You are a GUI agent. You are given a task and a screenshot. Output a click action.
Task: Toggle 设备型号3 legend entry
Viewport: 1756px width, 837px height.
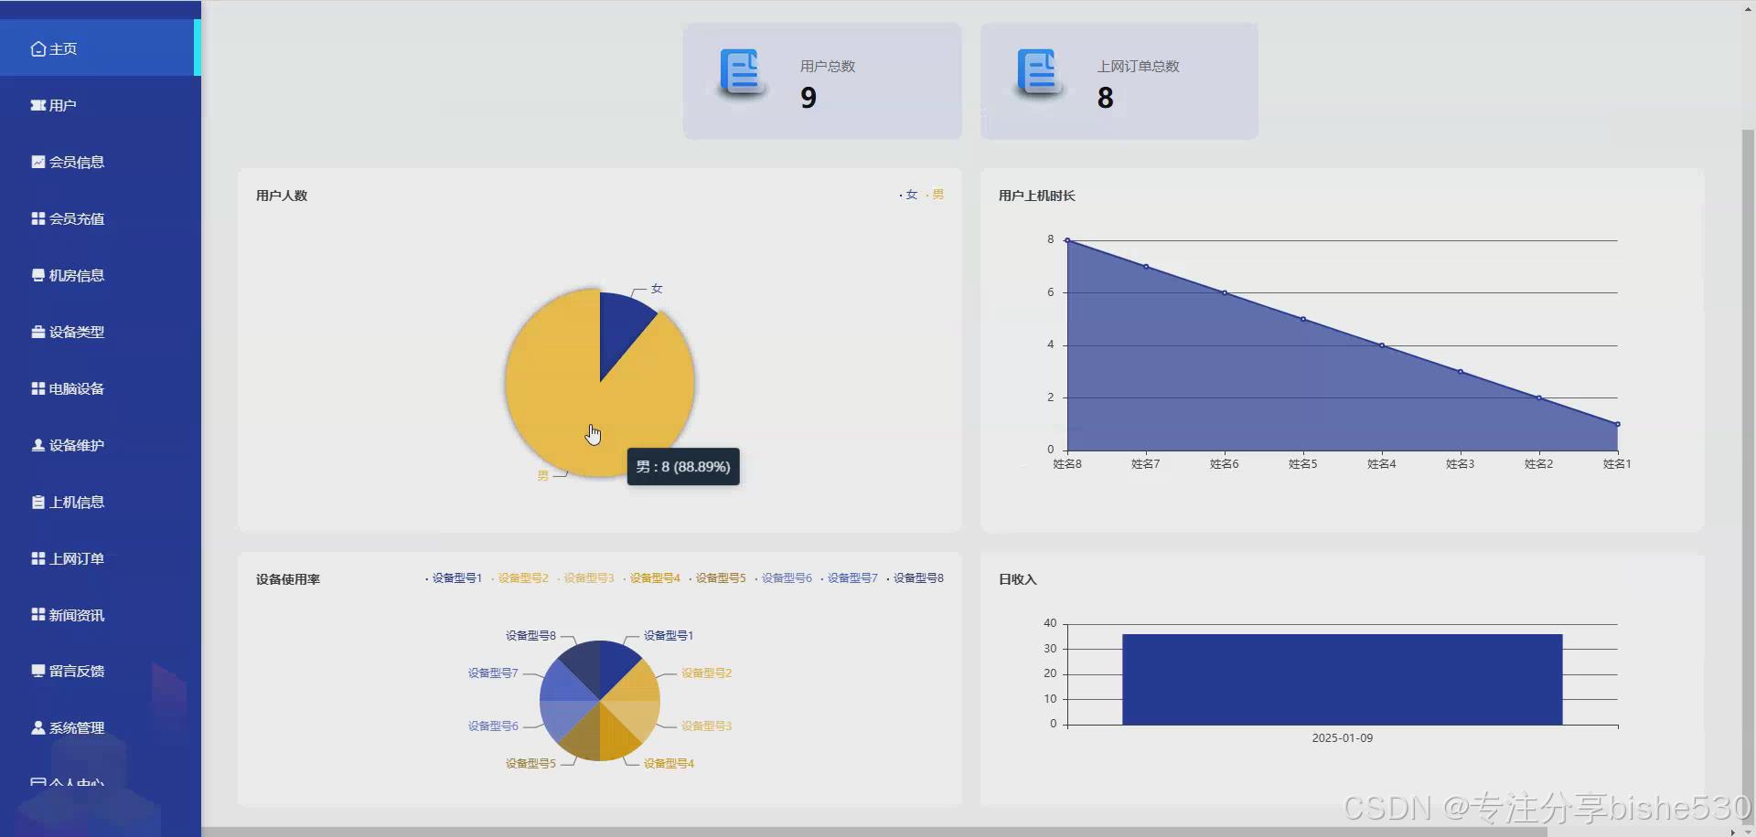[585, 577]
